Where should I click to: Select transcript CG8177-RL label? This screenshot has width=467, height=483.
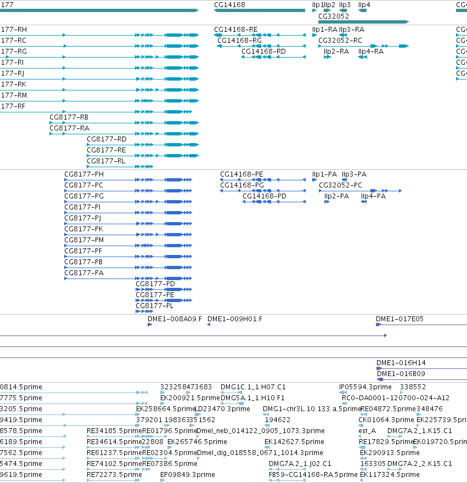106,161
